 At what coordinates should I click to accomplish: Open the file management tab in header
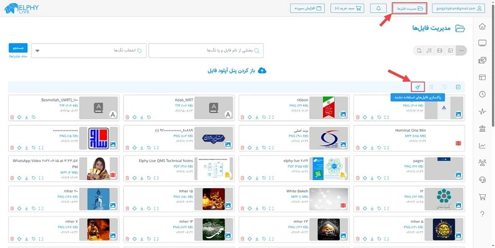click(x=410, y=9)
